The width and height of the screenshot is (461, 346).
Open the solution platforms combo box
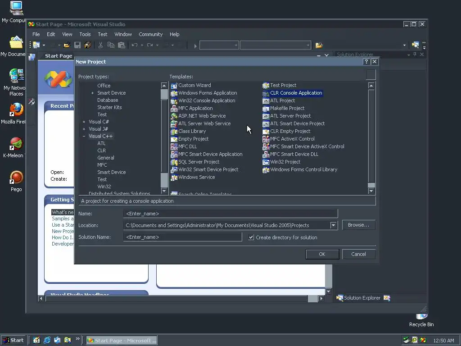click(276, 46)
